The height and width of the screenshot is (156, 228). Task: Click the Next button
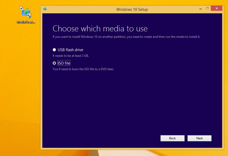click(x=199, y=138)
